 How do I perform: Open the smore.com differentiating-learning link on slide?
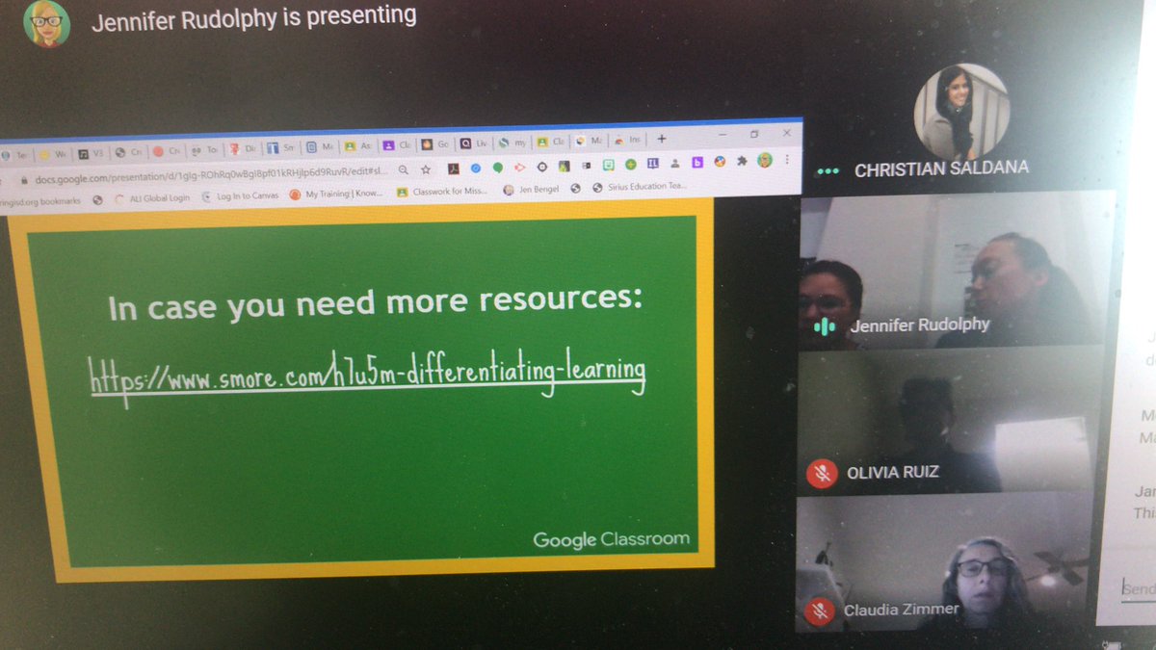click(x=367, y=376)
